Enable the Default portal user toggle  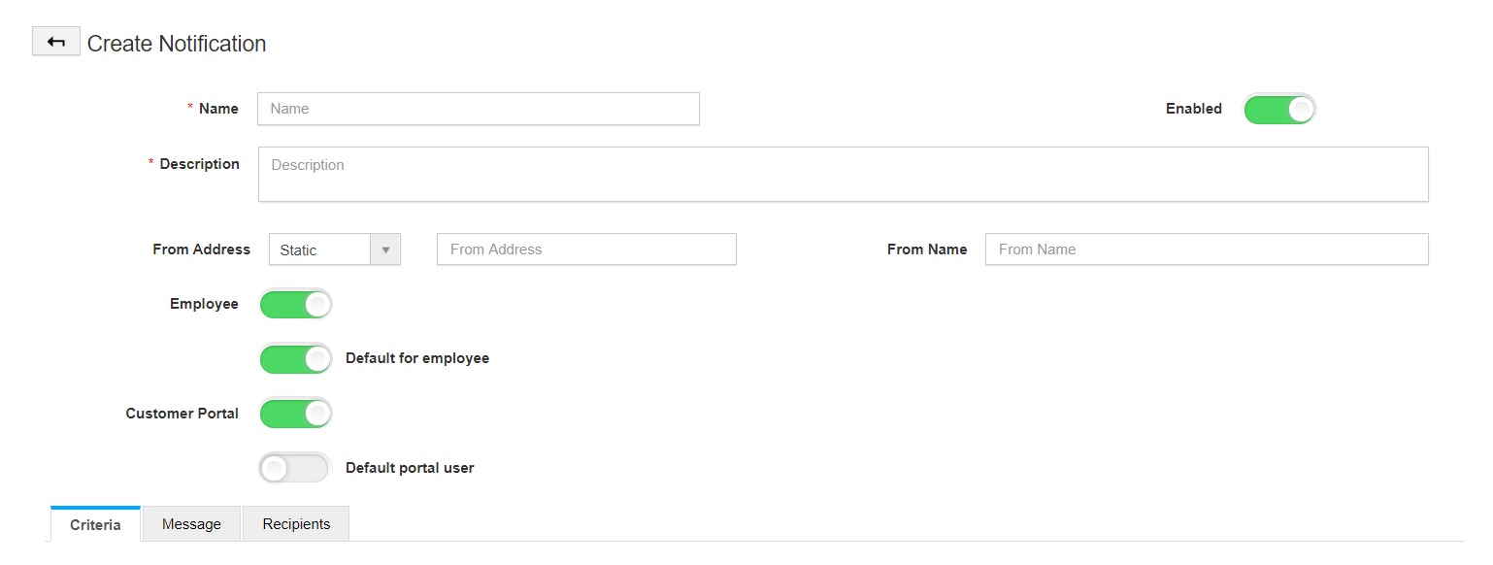[x=296, y=469]
